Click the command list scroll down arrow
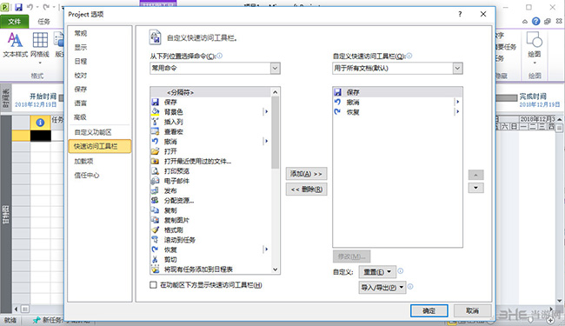This screenshot has height=326, width=565. pos(276,269)
